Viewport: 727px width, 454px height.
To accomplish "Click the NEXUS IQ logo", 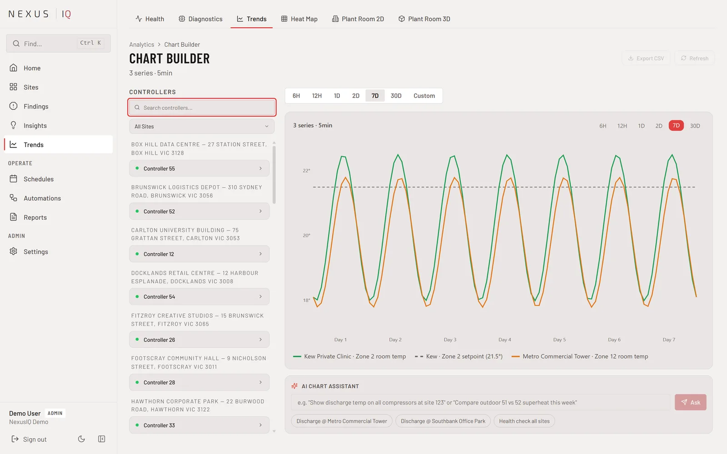I will [40, 14].
